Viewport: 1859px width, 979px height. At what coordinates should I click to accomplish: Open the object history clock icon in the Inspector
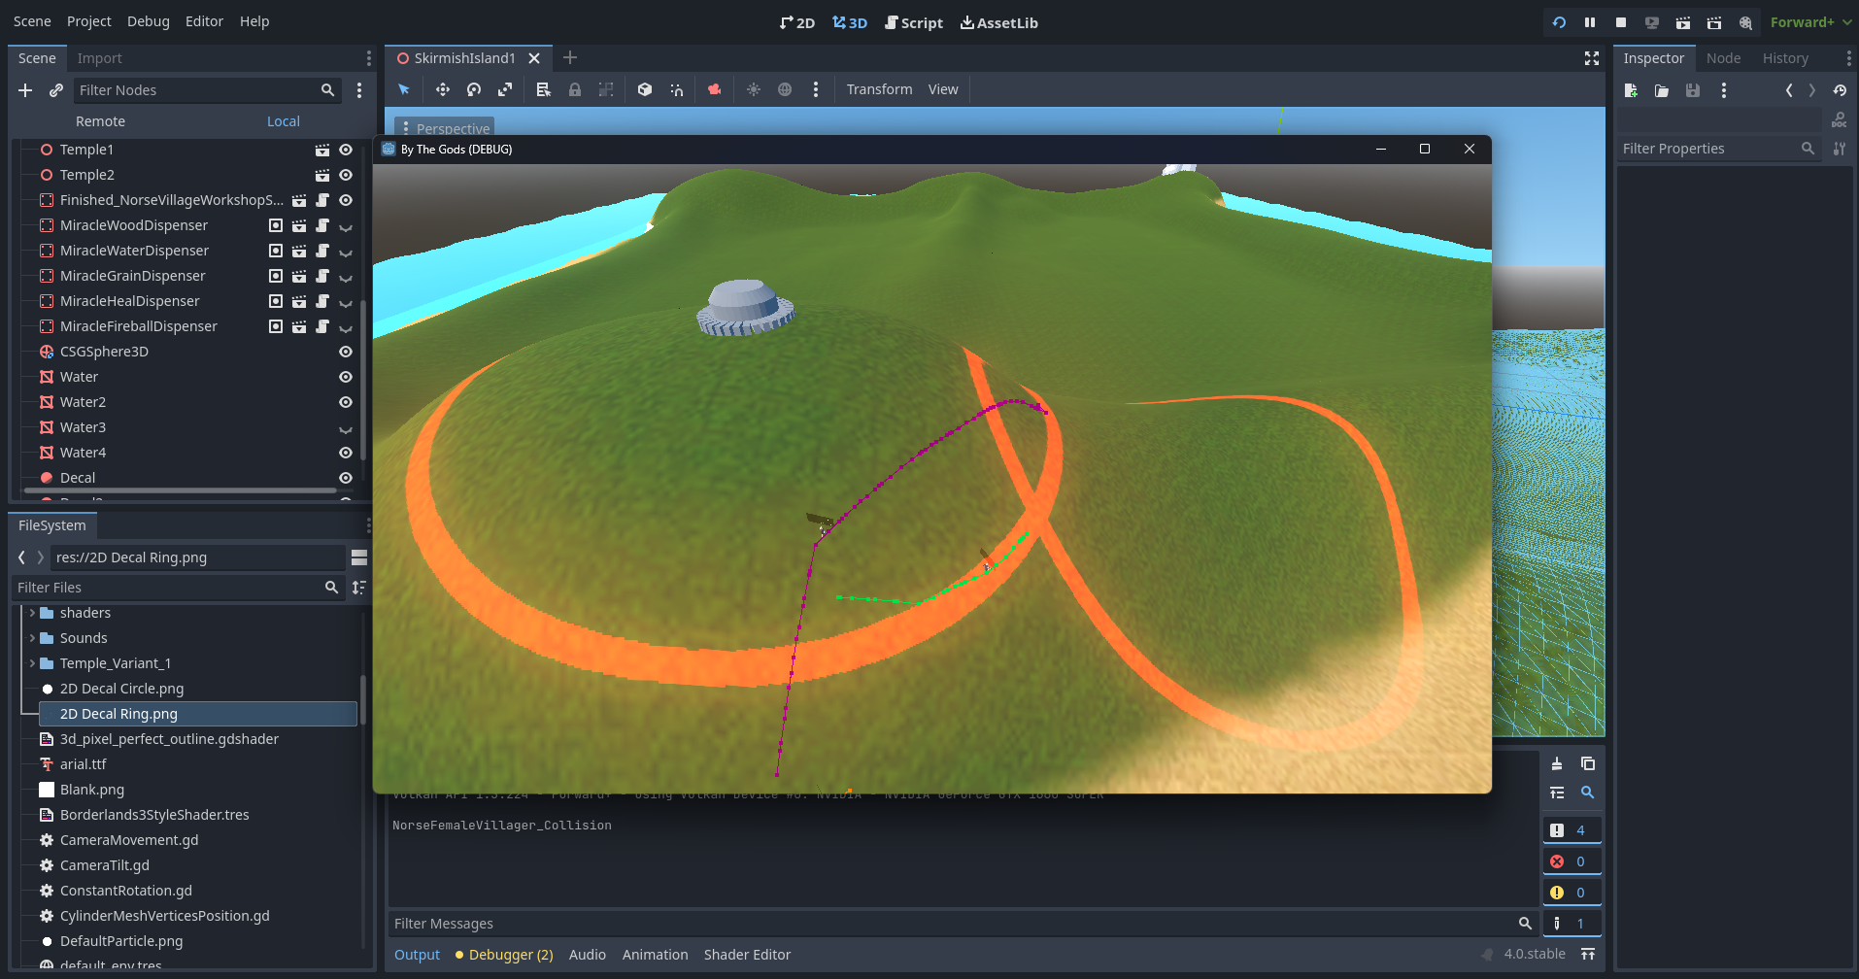point(1840,90)
